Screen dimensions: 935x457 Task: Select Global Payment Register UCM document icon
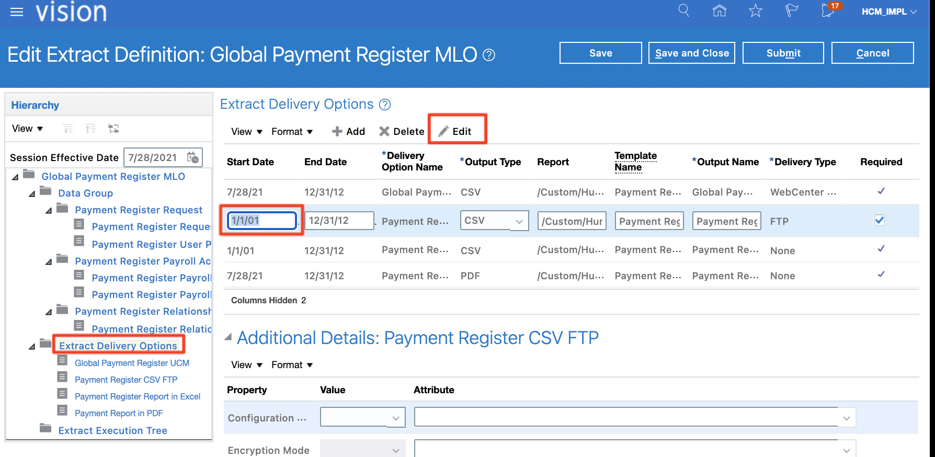coord(62,360)
